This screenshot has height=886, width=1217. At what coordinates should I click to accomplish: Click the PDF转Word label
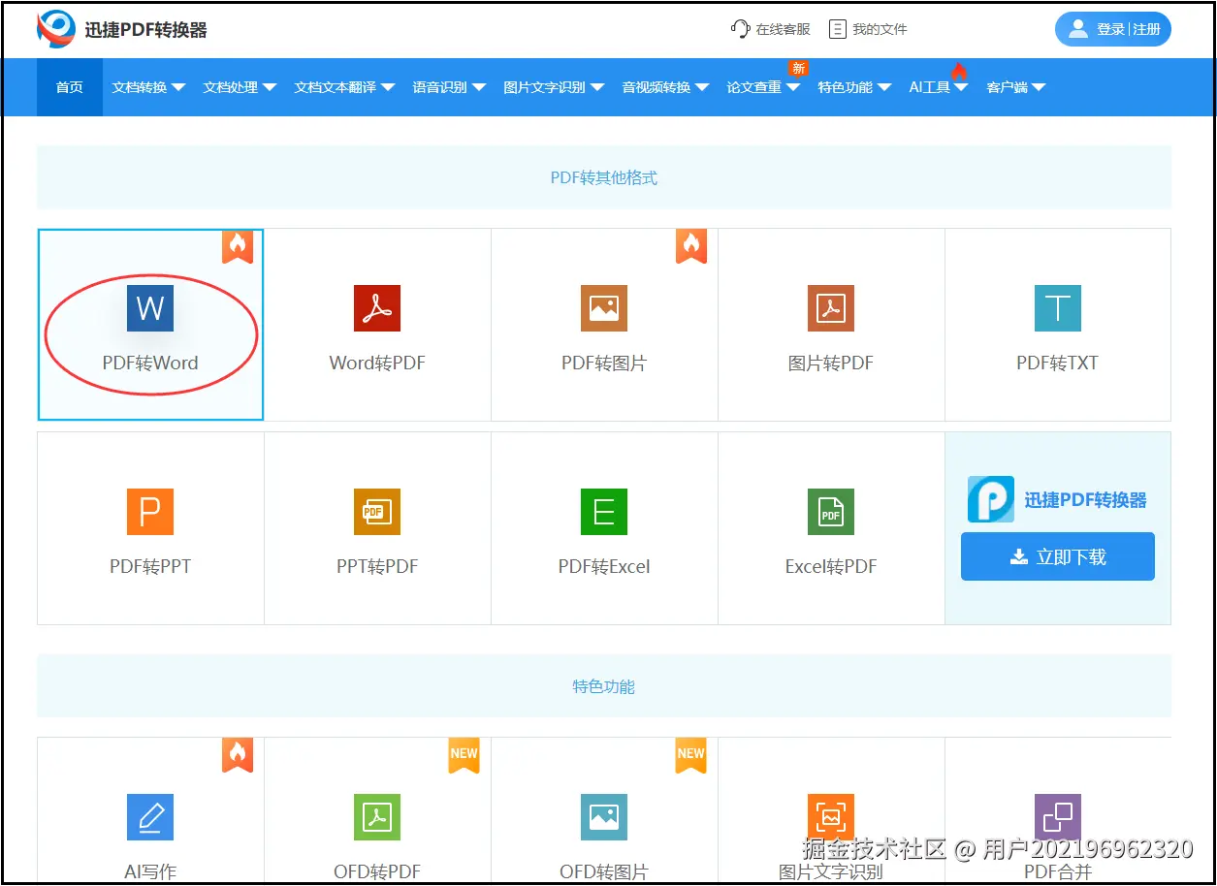point(150,364)
